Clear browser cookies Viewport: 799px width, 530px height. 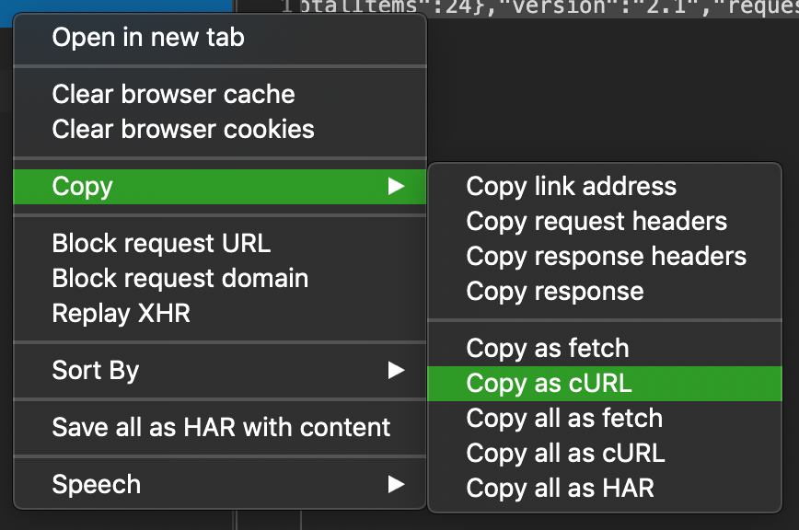pyautogui.click(x=182, y=129)
